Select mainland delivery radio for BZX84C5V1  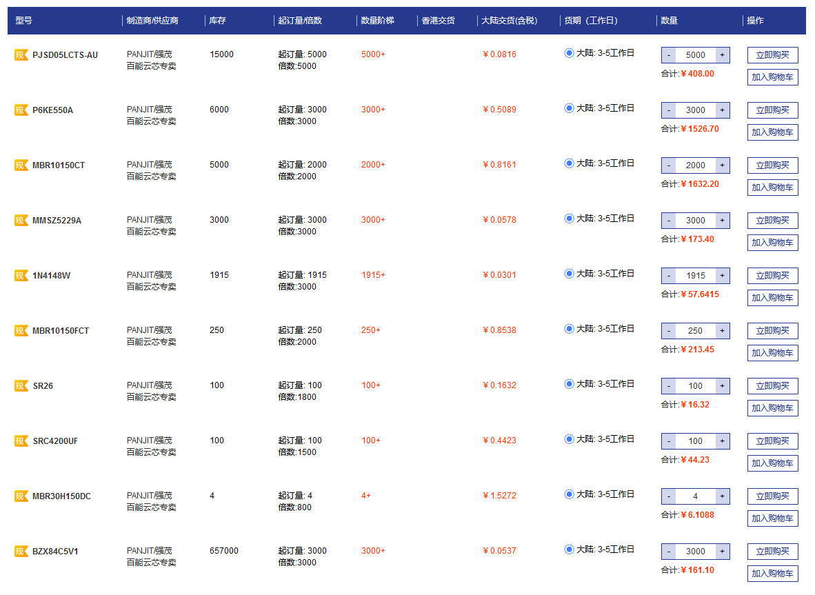pos(569,549)
